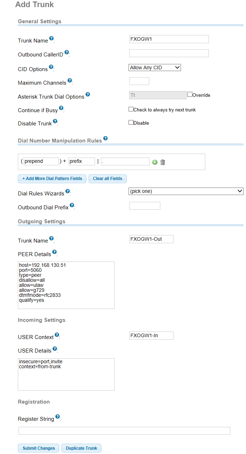The width and height of the screenshot is (246, 454).
Task: Click inside the PEER Details text area
Action: (66, 285)
